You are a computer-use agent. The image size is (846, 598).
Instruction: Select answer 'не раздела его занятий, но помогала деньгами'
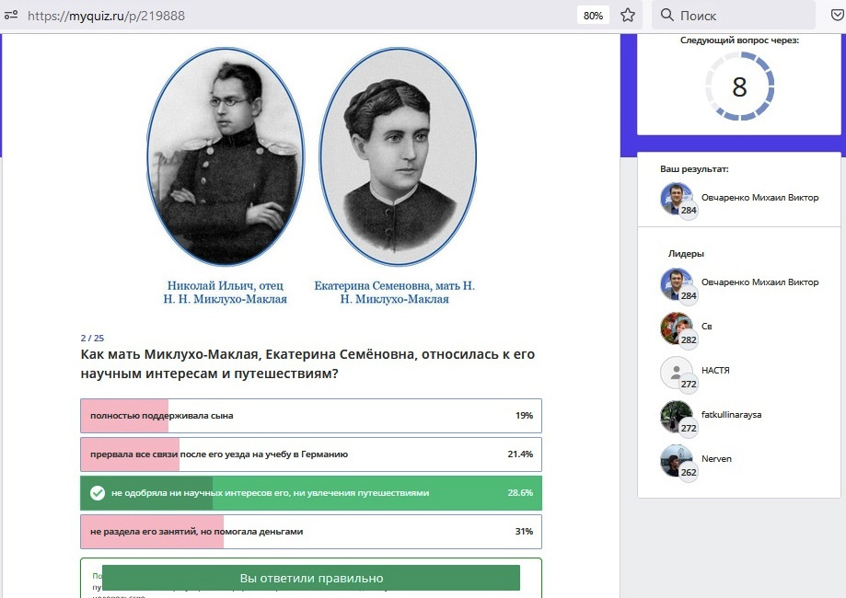pyautogui.click(x=310, y=532)
